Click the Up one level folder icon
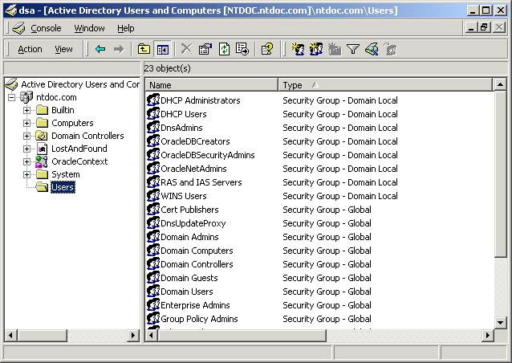Viewport: 512px width, 363px height. click(144, 49)
